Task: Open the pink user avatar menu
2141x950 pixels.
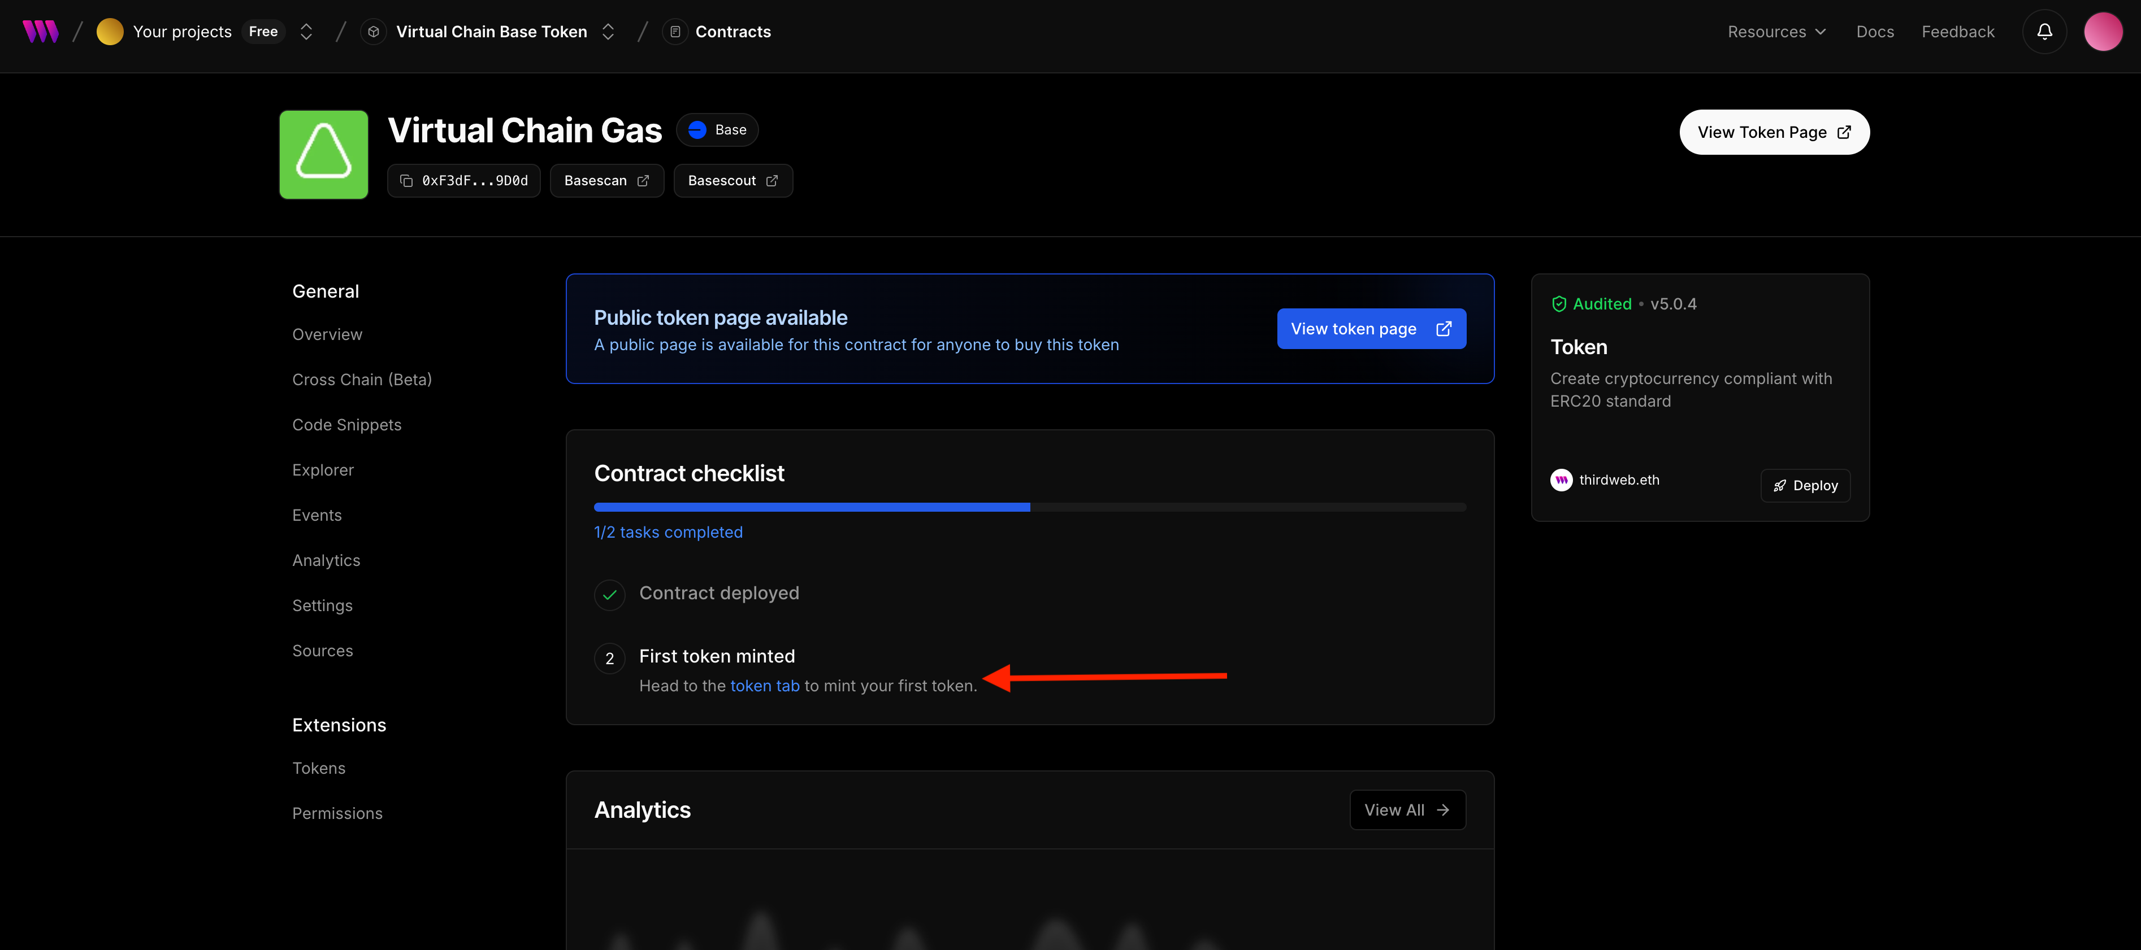Action: [2103, 32]
